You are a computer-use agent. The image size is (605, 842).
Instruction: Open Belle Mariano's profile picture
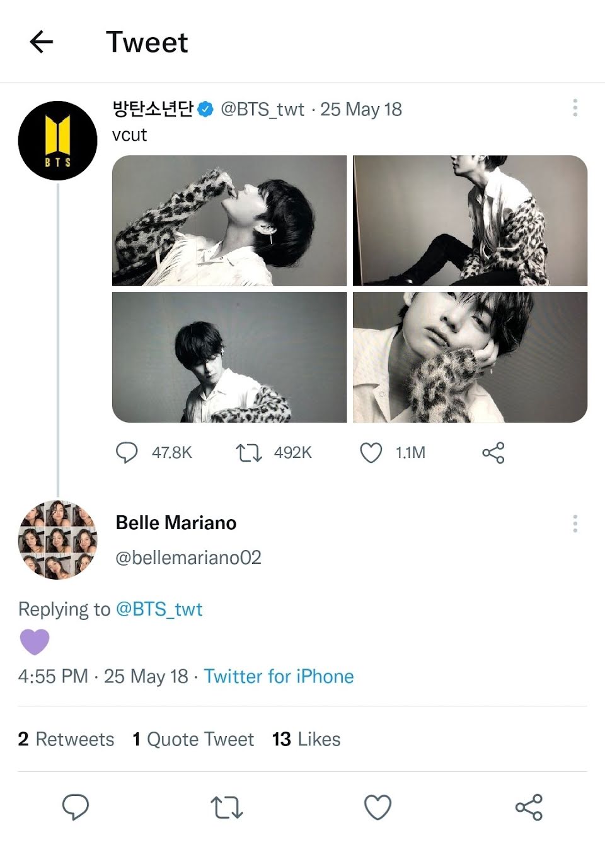57,540
